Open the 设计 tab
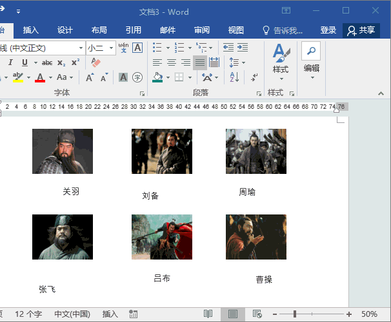 (x=65, y=30)
